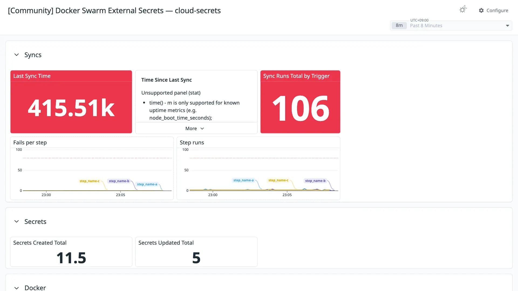The width and height of the screenshot is (518, 291).
Task: Select step_name-b label in Fails per step chart
Action: point(119,181)
